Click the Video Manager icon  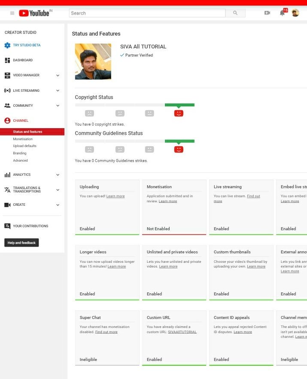[7, 75]
